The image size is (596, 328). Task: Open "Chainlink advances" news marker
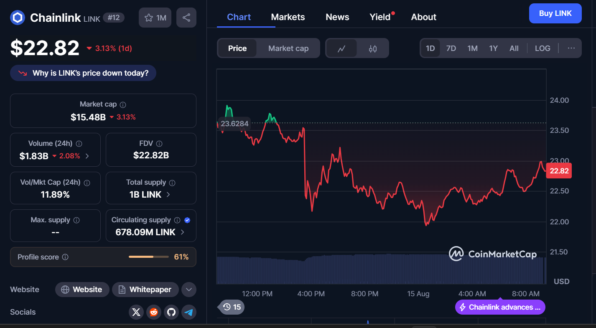tap(500, 307)
